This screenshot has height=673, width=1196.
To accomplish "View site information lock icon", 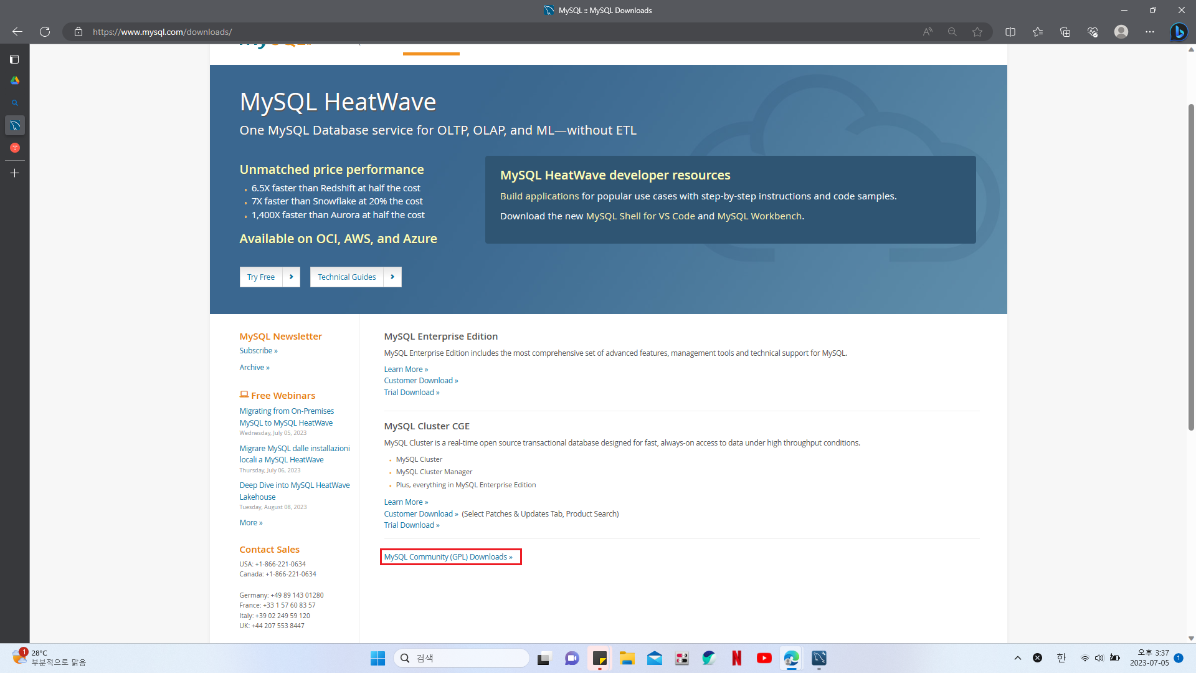I will pos(78,32).
